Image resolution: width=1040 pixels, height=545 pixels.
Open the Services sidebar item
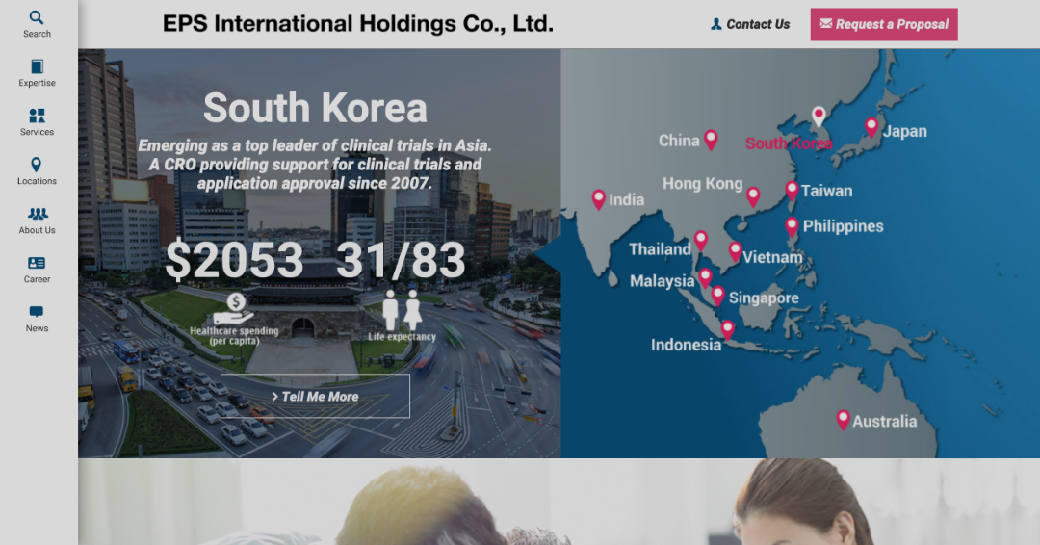37,122
